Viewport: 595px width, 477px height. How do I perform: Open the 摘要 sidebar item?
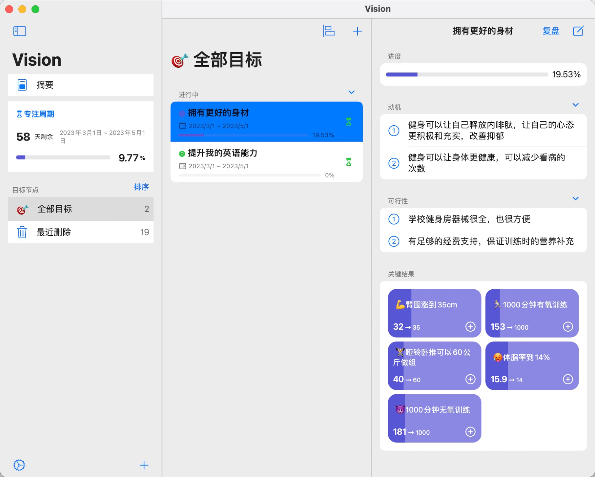tap(81, 85)
